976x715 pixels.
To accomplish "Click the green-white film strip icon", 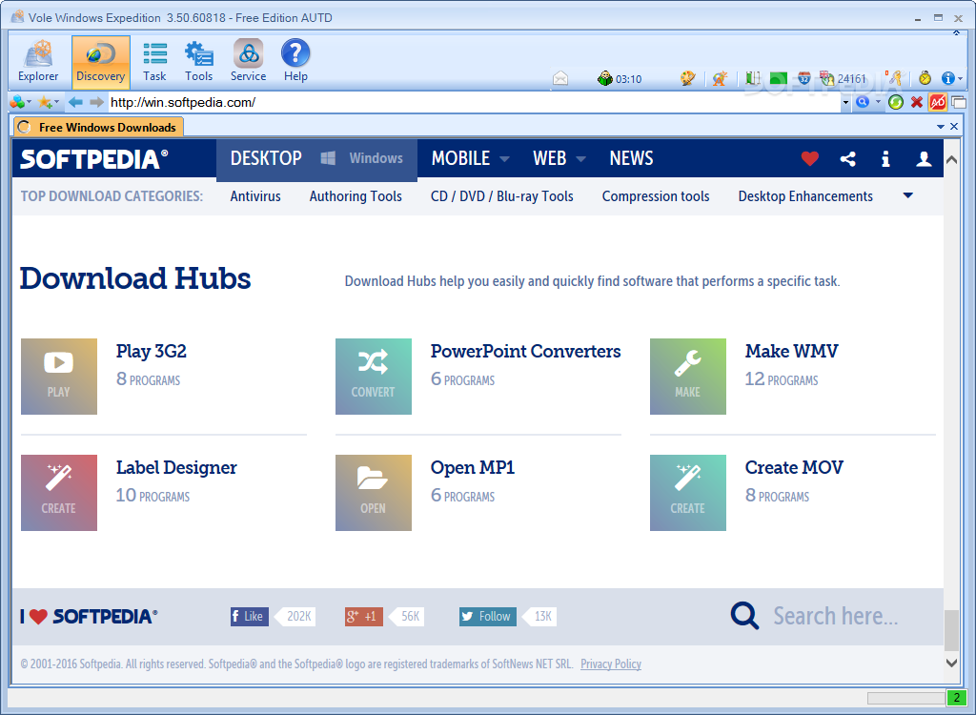I will [x=753, y=78].
